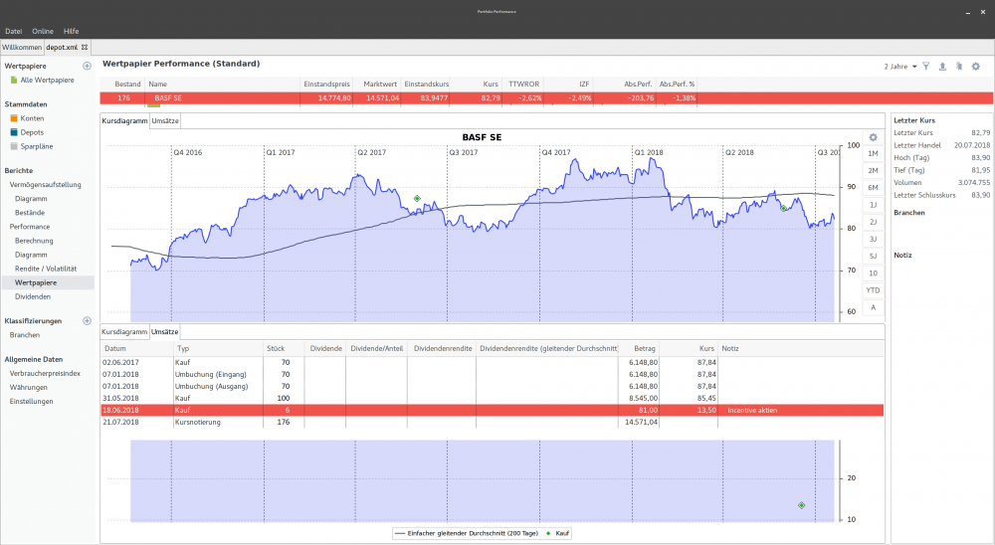Click the filter funnel icon
This screenshot has width=995, height=545.
pyautogui.click(x=926, y=67)
